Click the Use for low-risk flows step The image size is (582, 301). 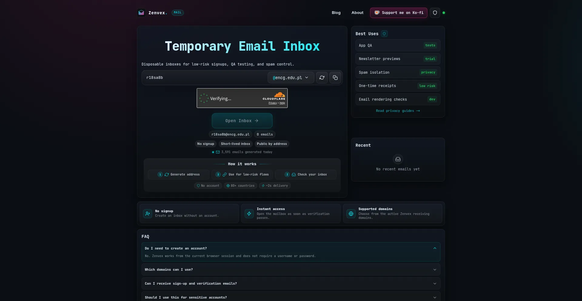pos(242,175)
